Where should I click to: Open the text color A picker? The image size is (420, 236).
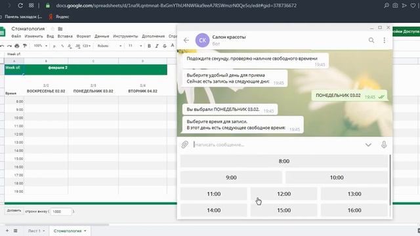173,46
